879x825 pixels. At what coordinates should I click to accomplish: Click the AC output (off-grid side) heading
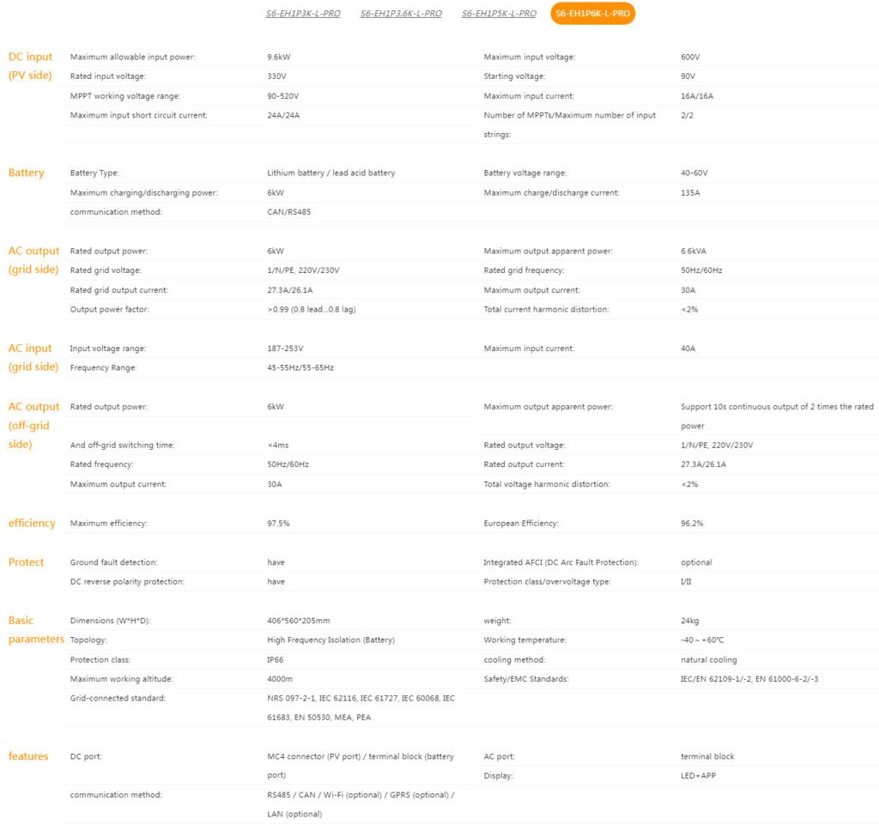pos(33,426)
